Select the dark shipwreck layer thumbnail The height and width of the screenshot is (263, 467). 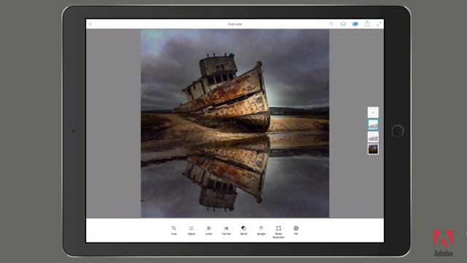373,149
